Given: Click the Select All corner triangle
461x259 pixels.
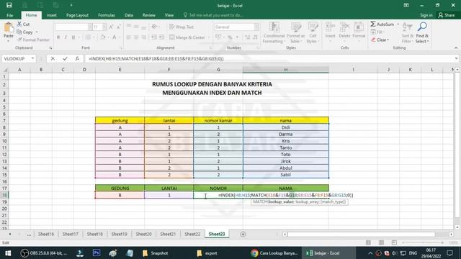Looking at the screenshot, I should pos(6,70).
